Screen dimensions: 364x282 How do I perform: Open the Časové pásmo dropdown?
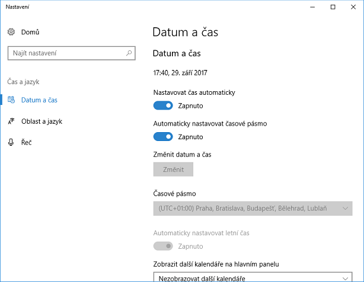pos(253,209)
